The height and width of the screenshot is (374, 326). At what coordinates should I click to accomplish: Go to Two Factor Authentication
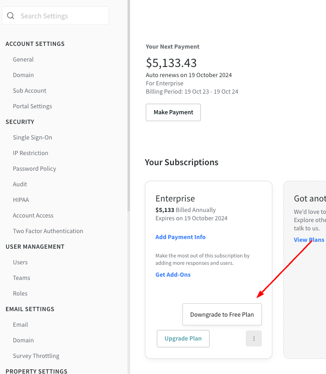tap(48, 231)
